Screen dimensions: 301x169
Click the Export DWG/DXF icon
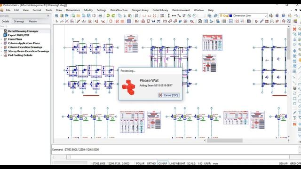pos(5,35)
